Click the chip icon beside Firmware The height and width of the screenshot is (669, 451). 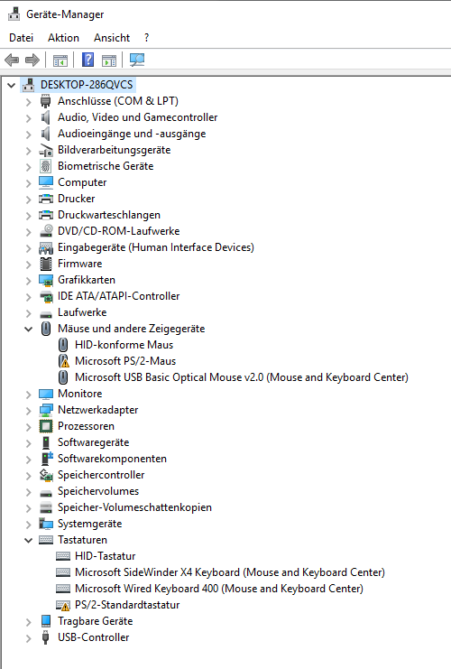pos(46,264)
